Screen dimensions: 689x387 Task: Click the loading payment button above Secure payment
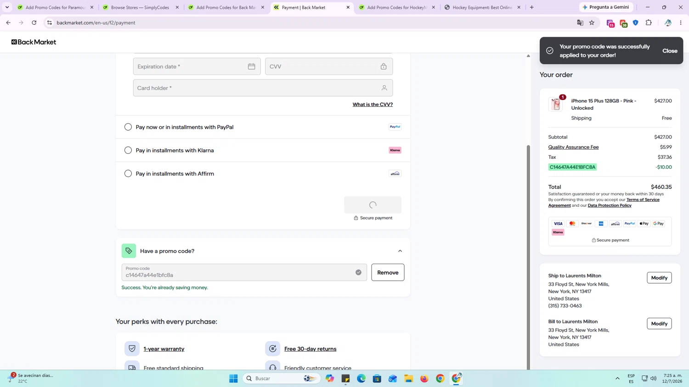[x=373, y=205]
